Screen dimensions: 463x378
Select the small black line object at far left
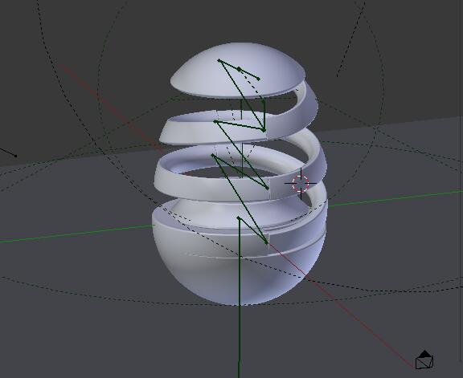8,152
